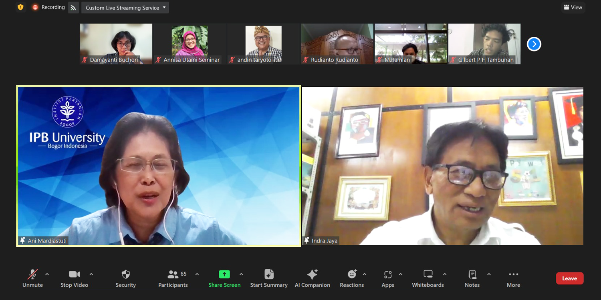Show next page of participant thumbnails
601x300 pixels.
[x=534, y=44]
